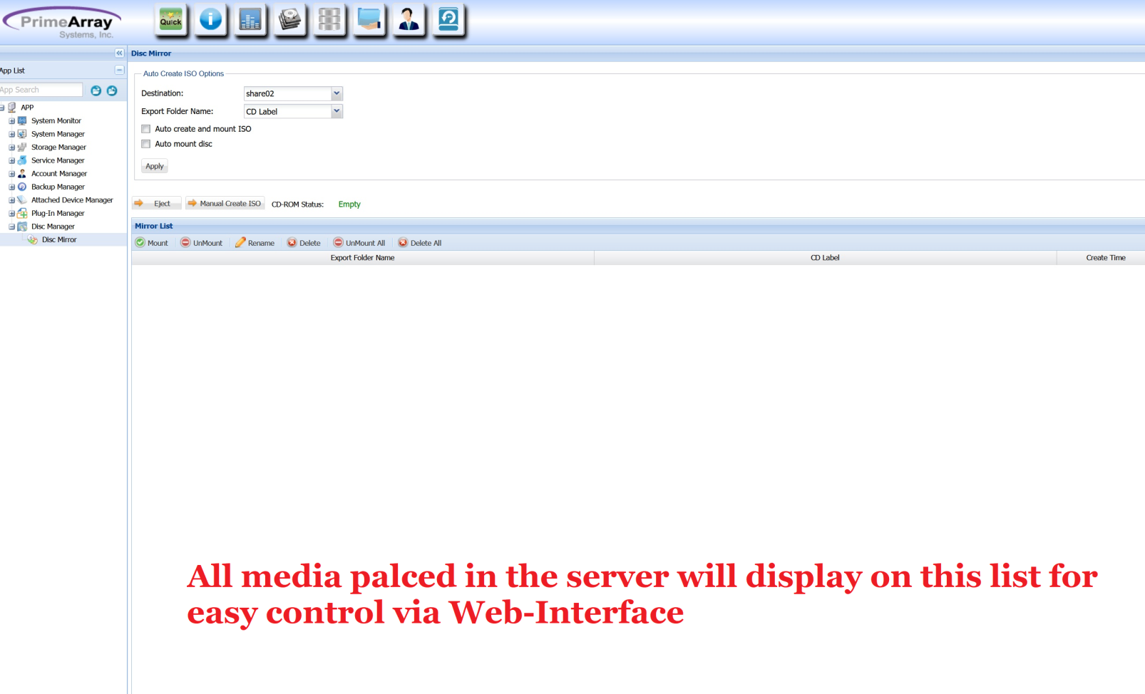Open the database storage cylinders icon

(329, 19)
